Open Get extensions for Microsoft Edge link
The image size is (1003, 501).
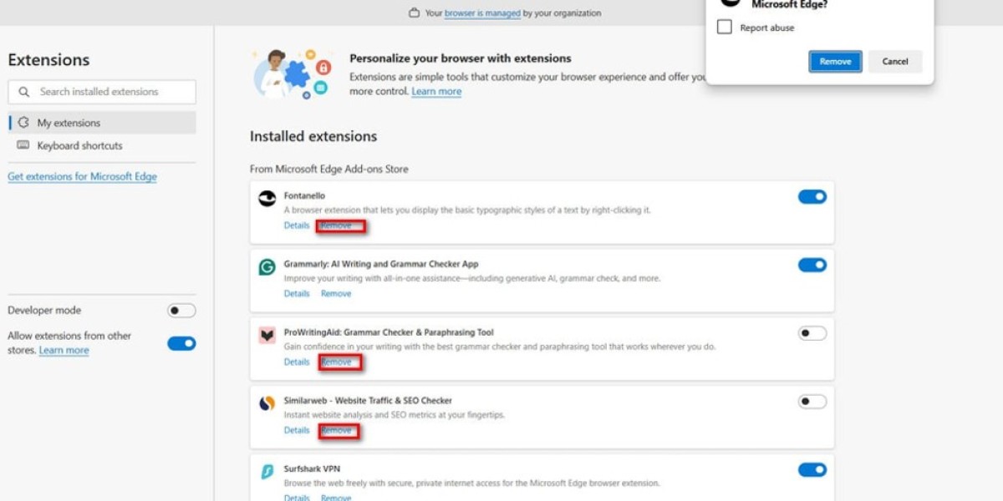(x=81, y=176)
